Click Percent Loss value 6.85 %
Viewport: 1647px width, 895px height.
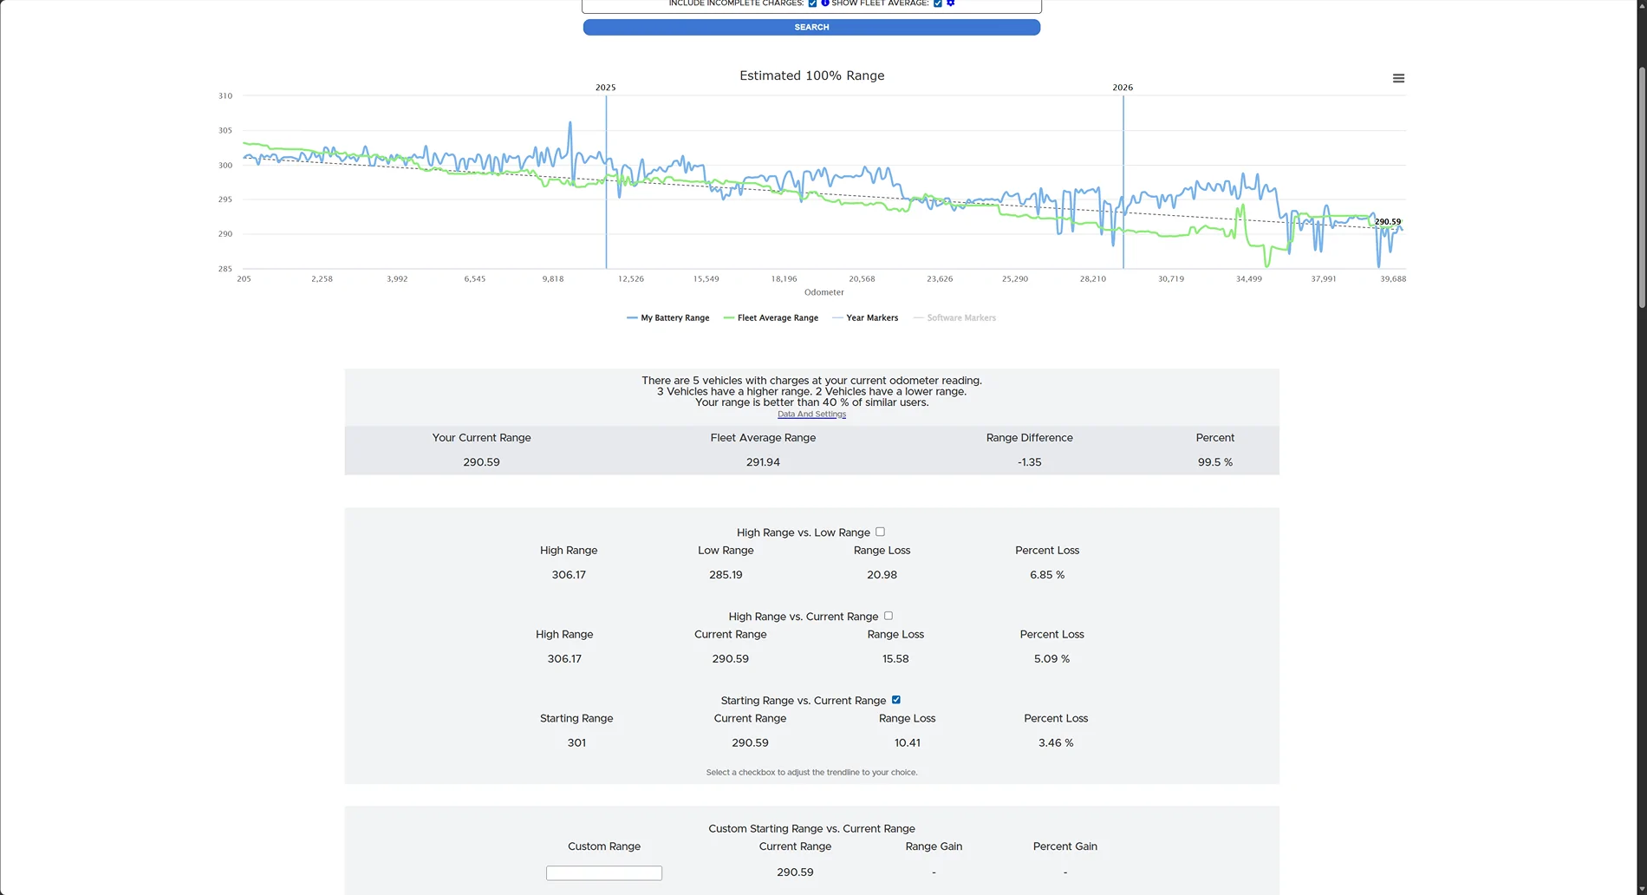point(1047,575)
